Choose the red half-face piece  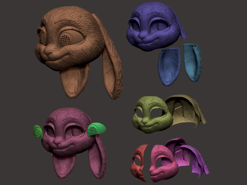tap(139, 163)
